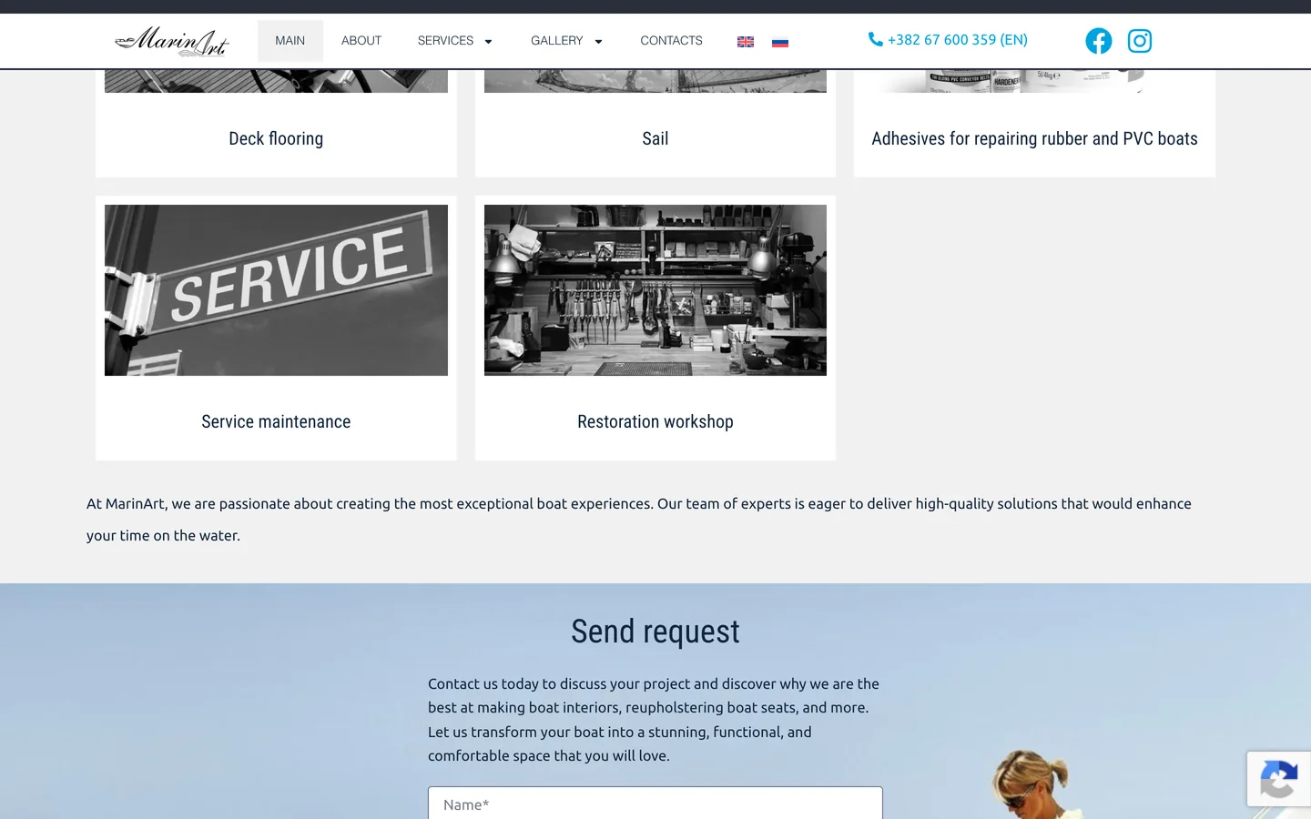Click the Sail card image

click(x=655, y=81)
